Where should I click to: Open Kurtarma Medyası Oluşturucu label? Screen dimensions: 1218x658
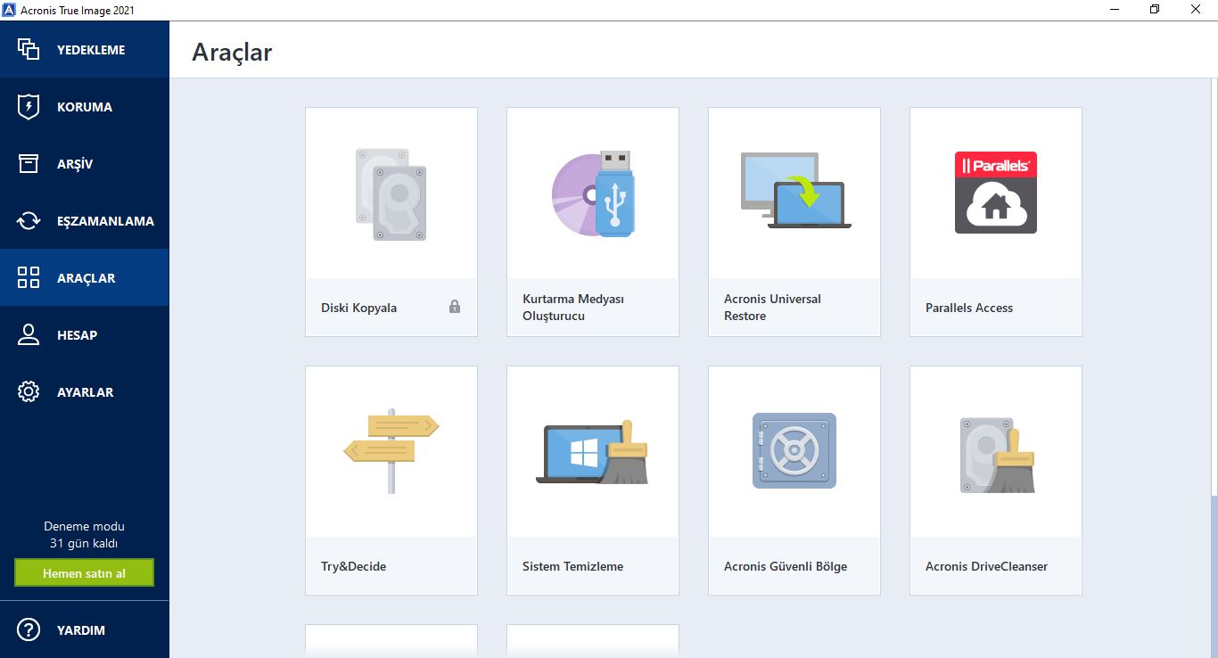click(573, 307)
